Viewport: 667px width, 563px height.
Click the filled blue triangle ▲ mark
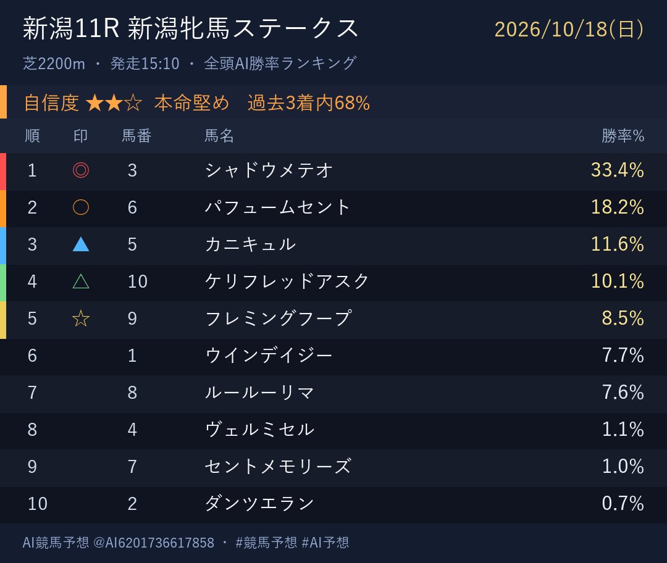click(81, 244)
